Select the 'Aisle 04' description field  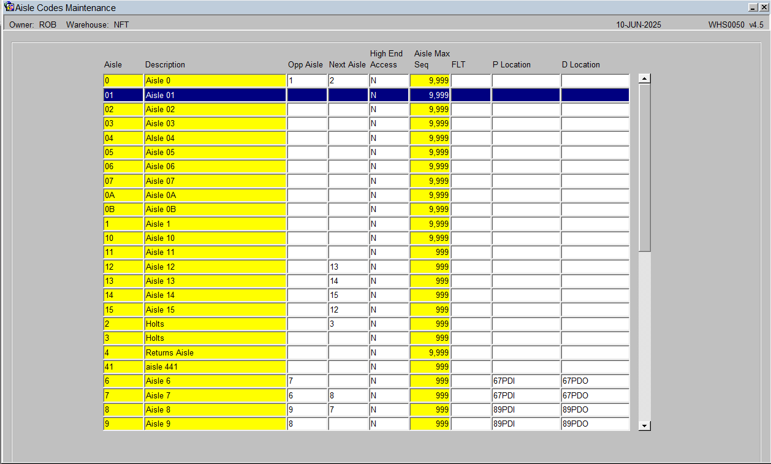click(215, 138)
